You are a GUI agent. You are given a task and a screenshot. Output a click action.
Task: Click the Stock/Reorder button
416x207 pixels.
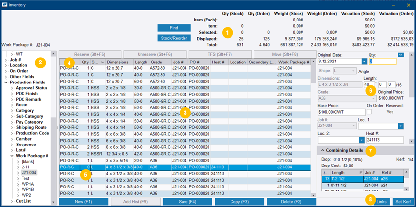tap(174, 38)
